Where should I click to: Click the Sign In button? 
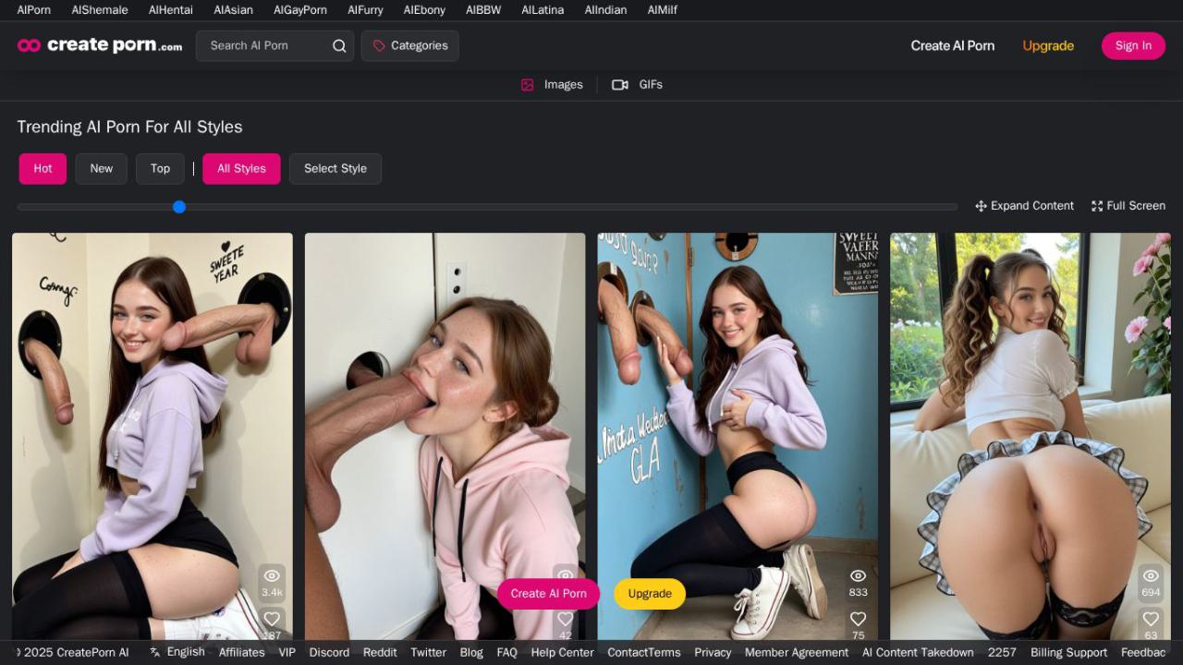1132,45
